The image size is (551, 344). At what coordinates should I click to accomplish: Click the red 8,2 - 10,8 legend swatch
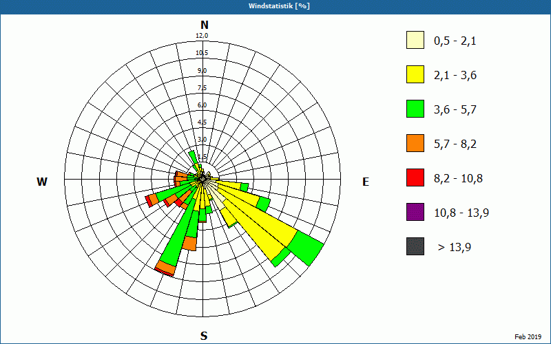pos(415,178)
